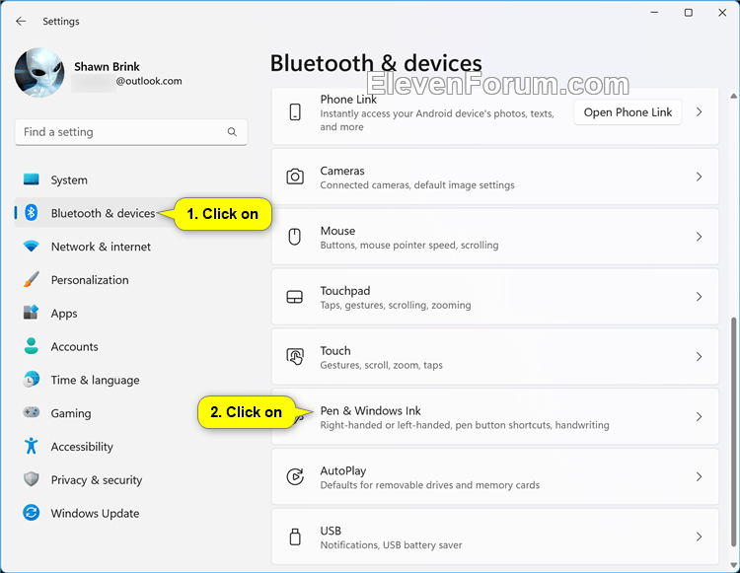This screenshot has height=573, width=740.
Task: Click the Time & language clock icon
Action: [32, 380]
